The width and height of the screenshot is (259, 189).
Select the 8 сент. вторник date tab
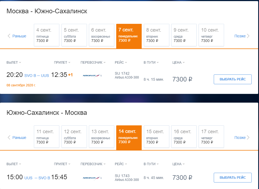click(x=156, y=35)
